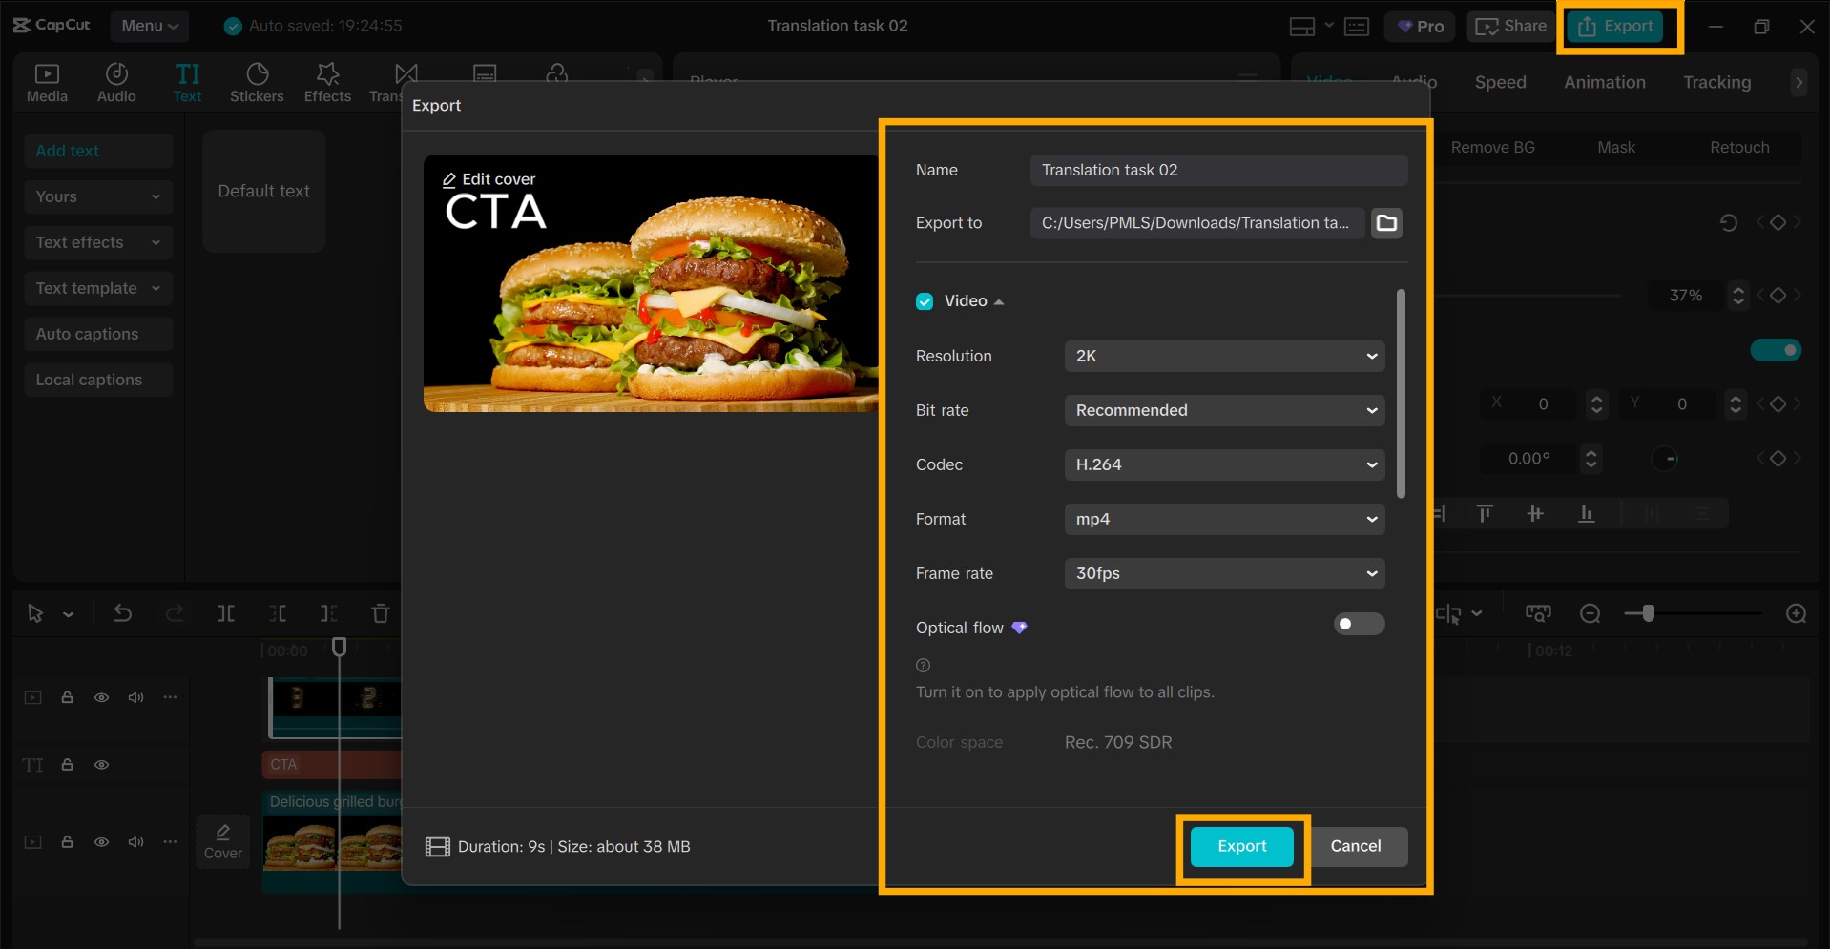Switch to the Animation tab
Screen dimensions: 1830x949
click(1604, 82)
